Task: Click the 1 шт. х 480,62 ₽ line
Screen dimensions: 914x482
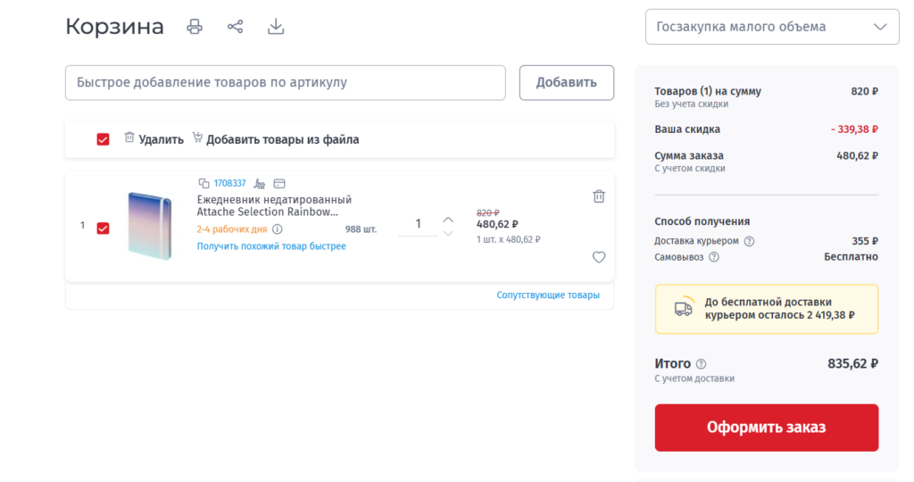Action: click(508, 239)
